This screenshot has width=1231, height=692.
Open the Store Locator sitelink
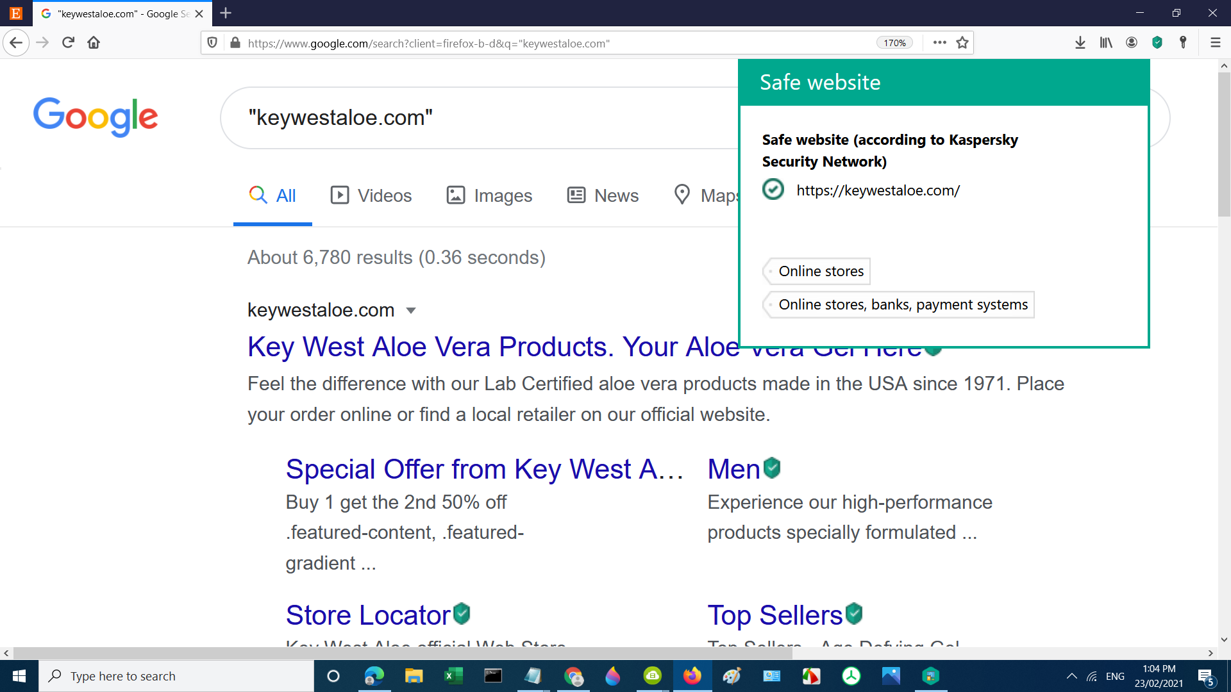(368, 615)
